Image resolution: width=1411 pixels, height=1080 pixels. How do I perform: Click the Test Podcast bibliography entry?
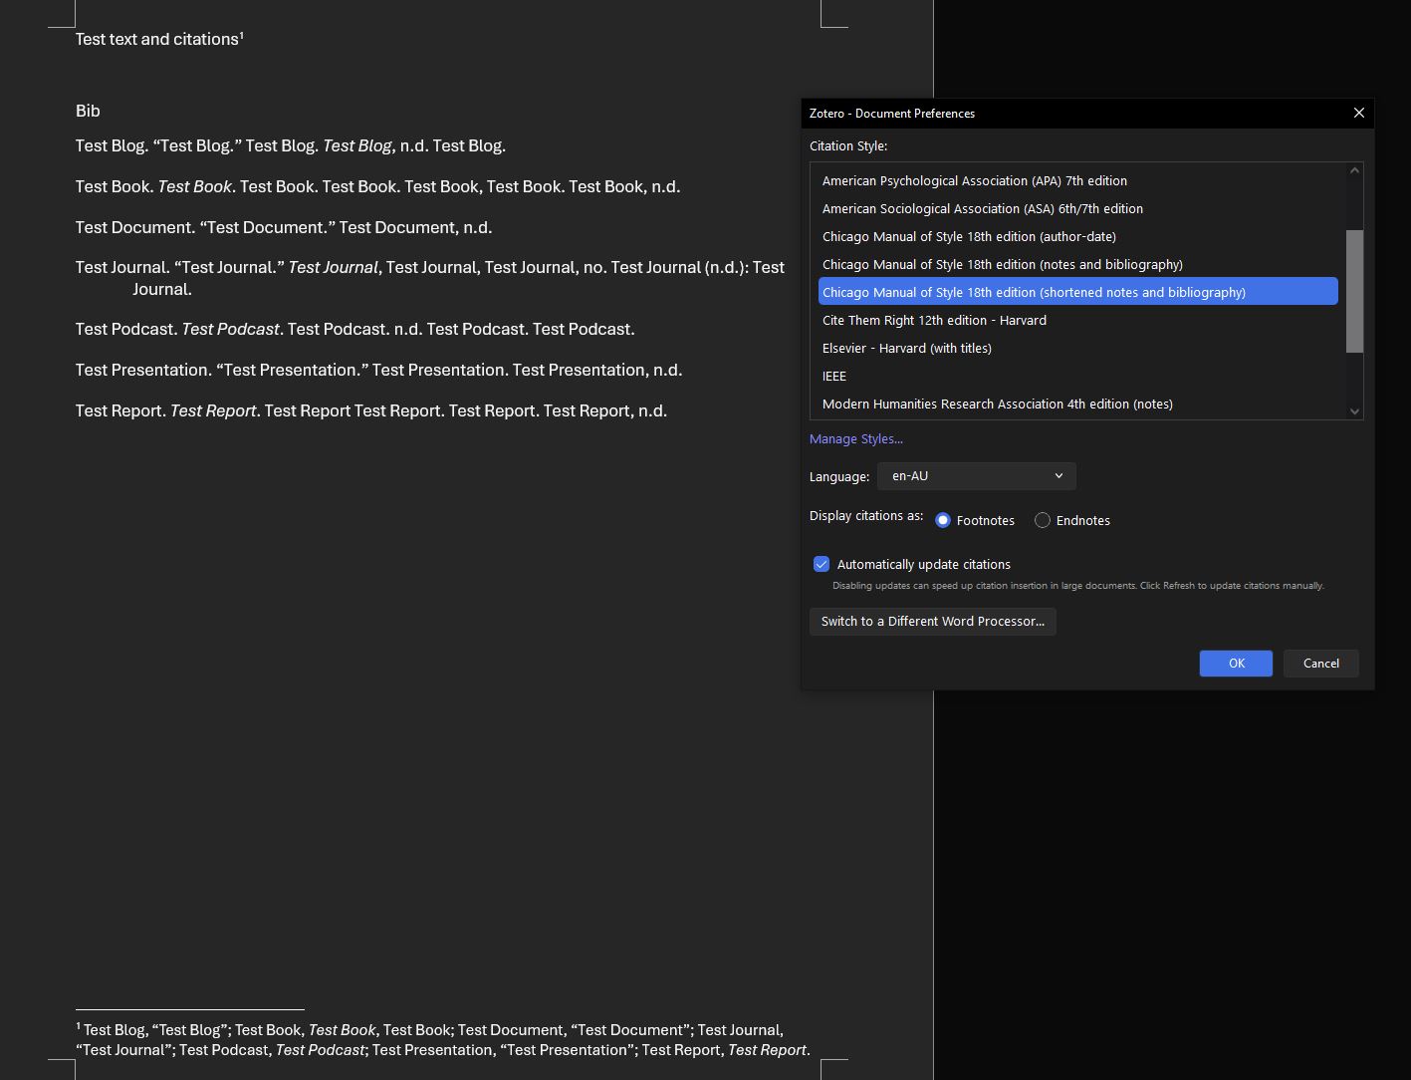(355, 329)
